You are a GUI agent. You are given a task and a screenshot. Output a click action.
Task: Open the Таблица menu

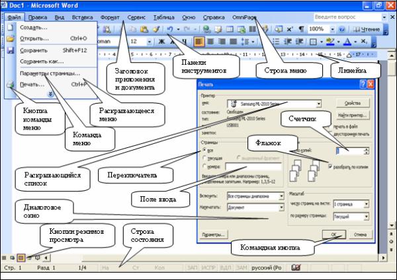[164, 17]
